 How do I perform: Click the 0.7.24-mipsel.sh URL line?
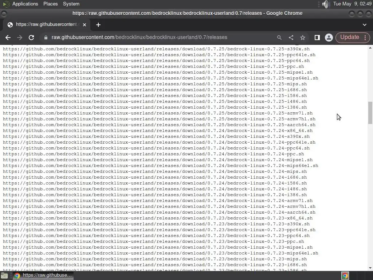coord(158,160)
